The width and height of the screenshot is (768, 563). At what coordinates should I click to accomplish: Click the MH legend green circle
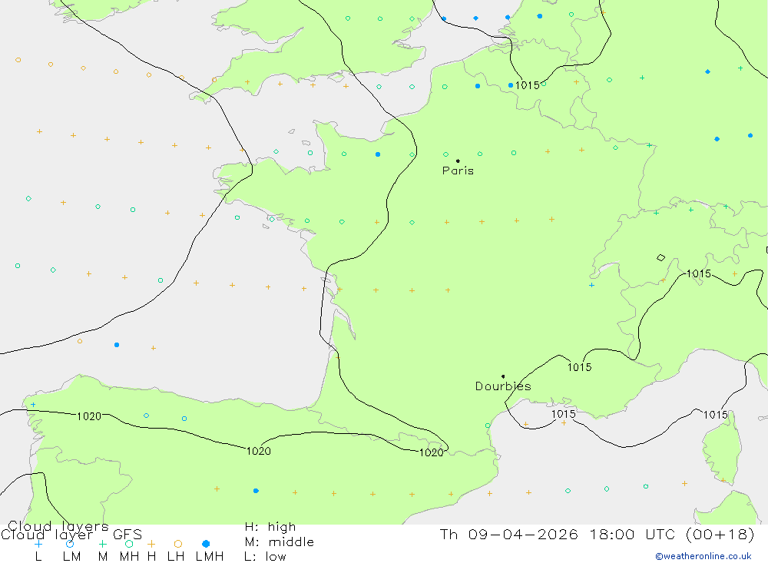129,544
